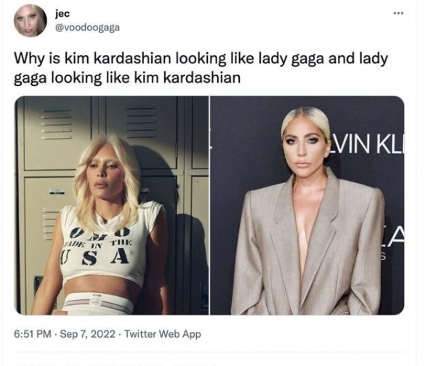The height and width of the screenshot is (366, 436).
Task: Click the striped waistband in the left photo
Action: pyautogui.click(x=98, y=303)
